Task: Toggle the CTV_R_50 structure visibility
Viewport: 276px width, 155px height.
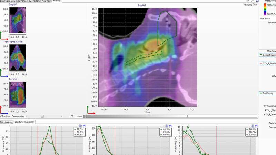Action: (x=260, y=63)
